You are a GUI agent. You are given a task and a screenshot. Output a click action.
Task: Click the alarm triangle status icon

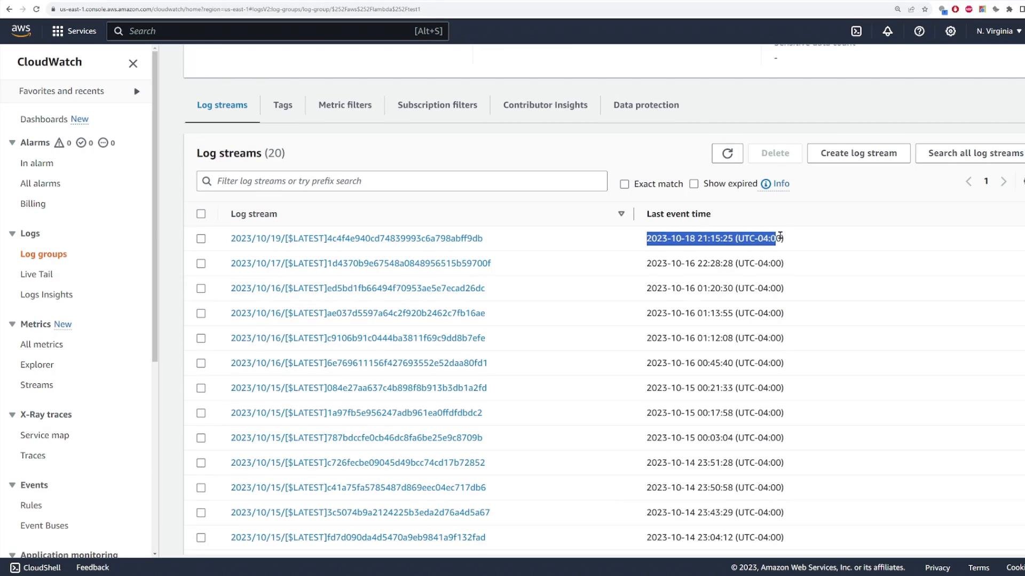click(x=59, y=142)
